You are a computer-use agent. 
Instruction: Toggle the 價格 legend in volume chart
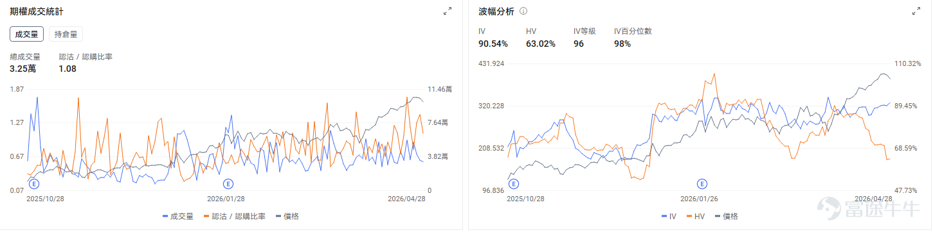[287, 217]
